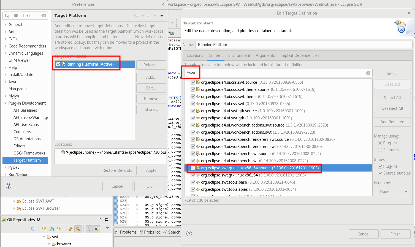The height and width of the screenshot is (247, 415).
Task: Switch to the Environment tab
Action: pyautogui.click(x=239, y=55)
